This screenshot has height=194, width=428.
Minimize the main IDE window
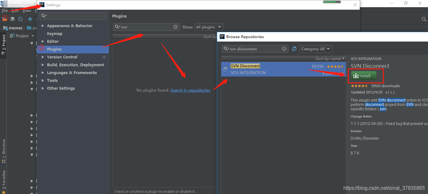(x=392, y=3)
